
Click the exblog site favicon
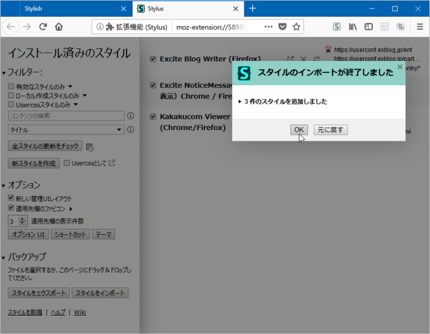[x=328, y=50]
